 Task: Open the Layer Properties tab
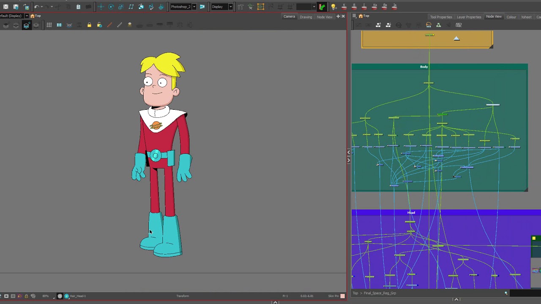pyautogui.click(x=469, y=17)
